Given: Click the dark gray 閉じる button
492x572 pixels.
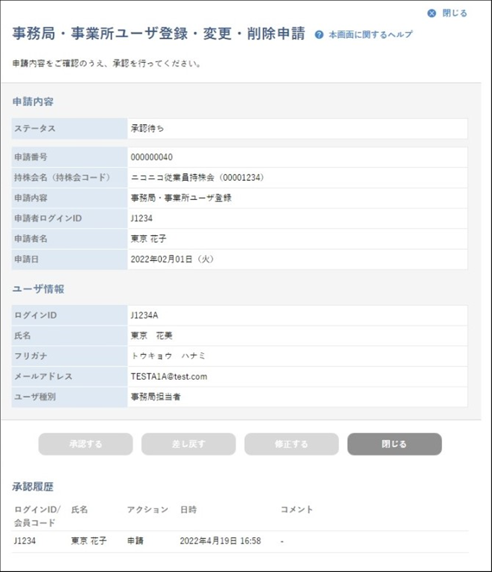Looking at the screenshot, I should coord(394,444).
